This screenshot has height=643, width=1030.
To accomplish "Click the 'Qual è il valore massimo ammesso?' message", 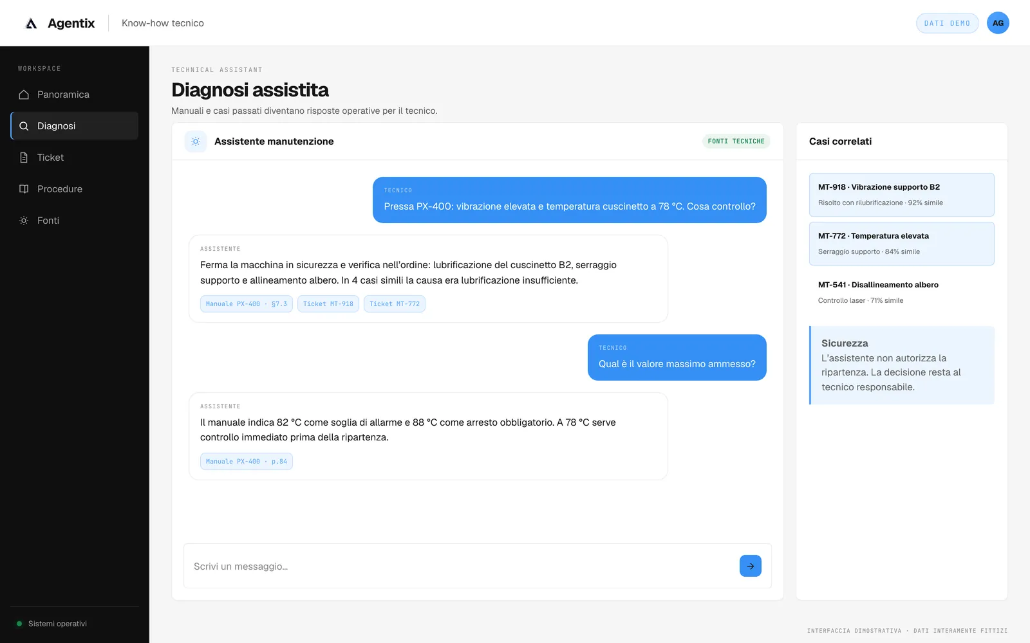I will 677,358.
